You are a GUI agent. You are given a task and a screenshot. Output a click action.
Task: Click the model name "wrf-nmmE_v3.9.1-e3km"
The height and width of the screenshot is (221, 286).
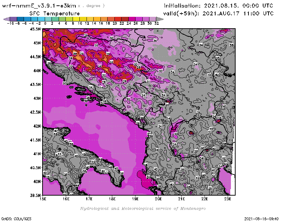[x=39, y=6]
